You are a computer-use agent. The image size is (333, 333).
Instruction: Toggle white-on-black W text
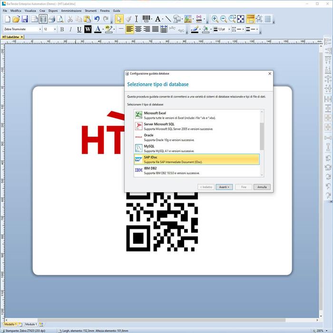pos(88,29)
